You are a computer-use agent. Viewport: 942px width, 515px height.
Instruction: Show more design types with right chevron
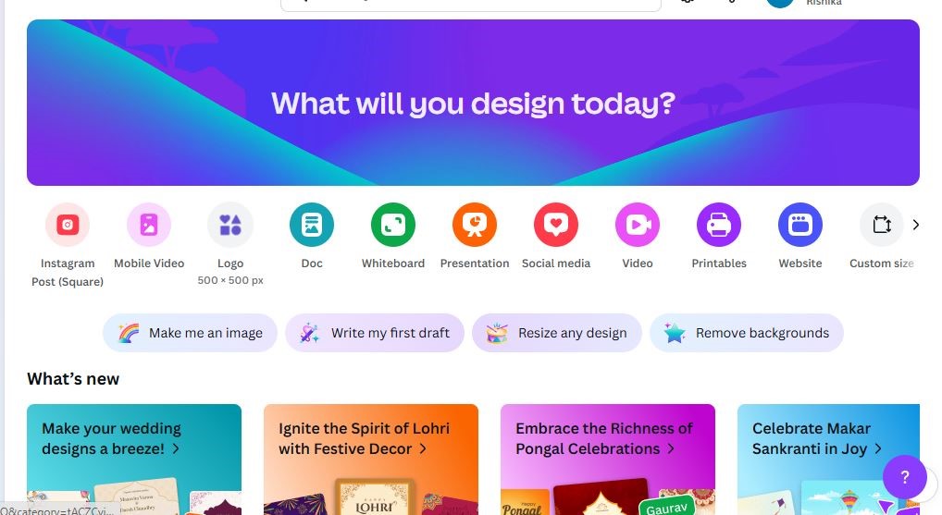[915, 225]
